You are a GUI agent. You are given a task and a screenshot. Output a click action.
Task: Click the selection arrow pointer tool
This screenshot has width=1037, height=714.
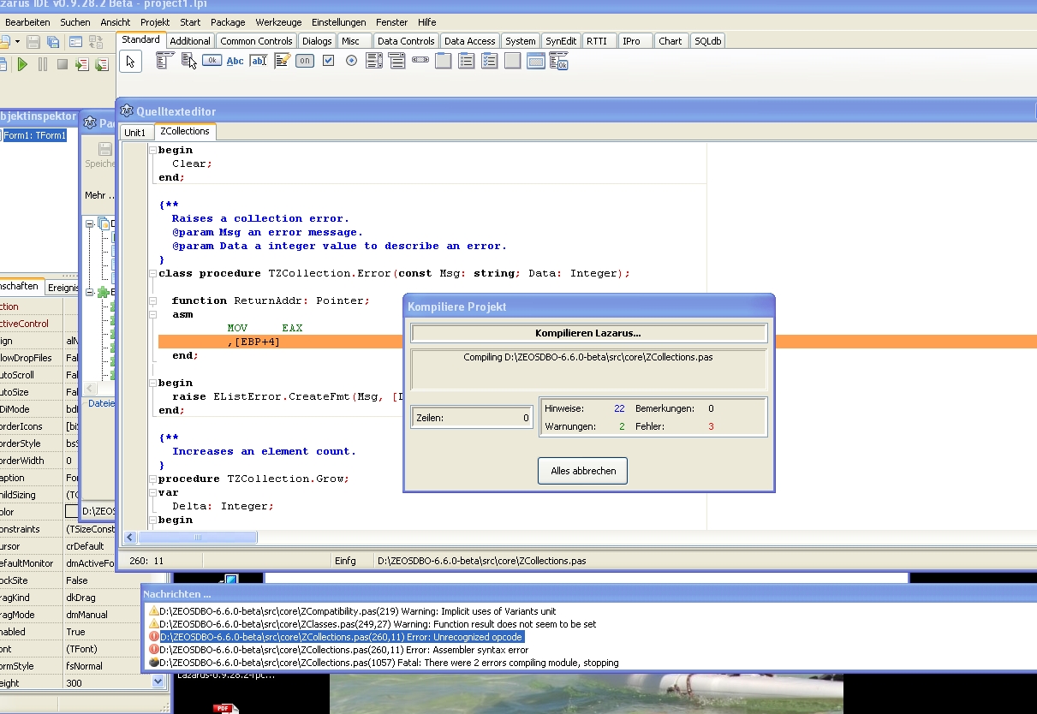pyautogui.click(x=130, y=62)
